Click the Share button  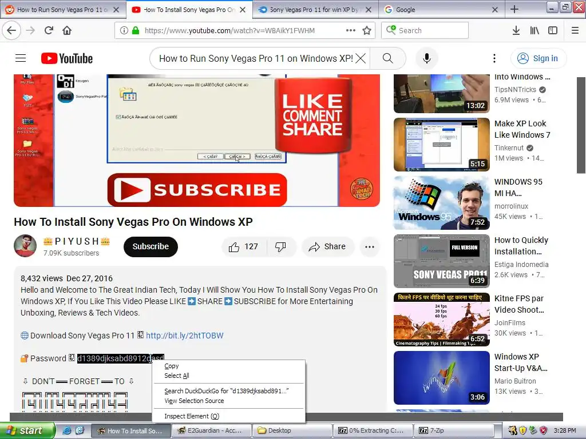tap(327, 247)
